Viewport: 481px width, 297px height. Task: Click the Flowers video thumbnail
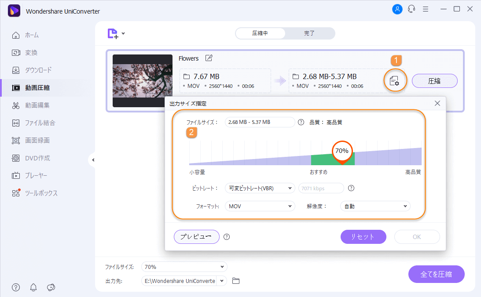pos(143,81)
